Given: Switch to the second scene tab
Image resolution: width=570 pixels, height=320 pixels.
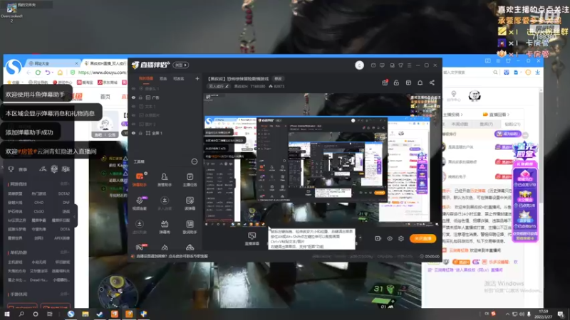Looking at the screenshot, I should (163, 78).
